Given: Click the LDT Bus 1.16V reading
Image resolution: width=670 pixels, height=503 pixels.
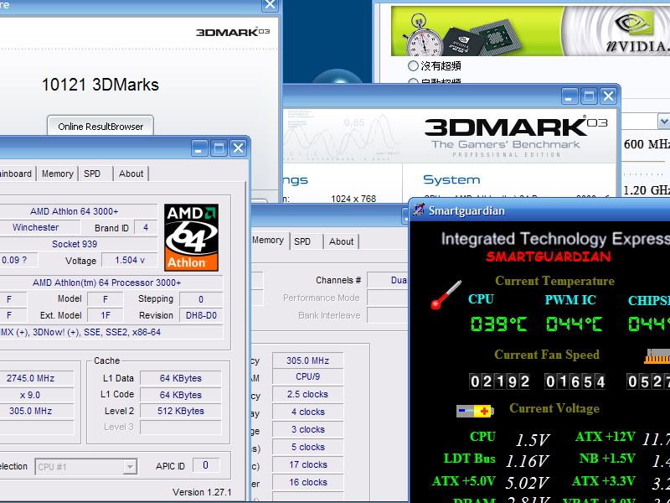Looking at the screenshot, I should tap(528, 460).
